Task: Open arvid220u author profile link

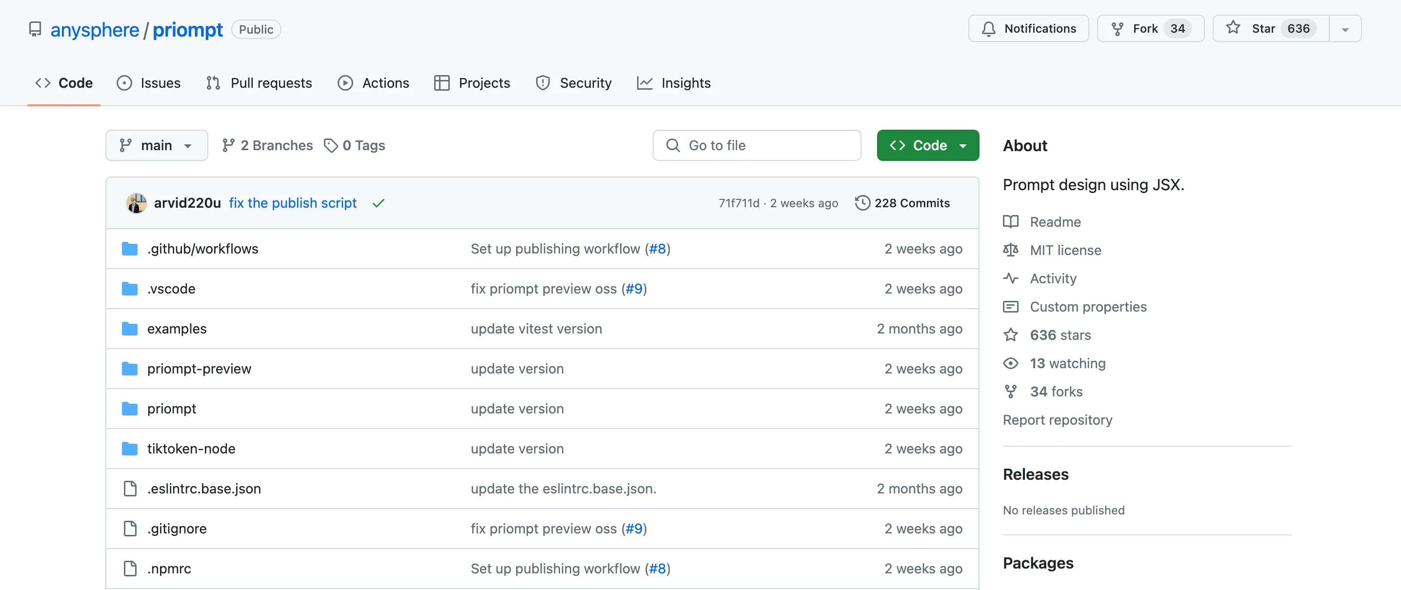Action: 187,203
